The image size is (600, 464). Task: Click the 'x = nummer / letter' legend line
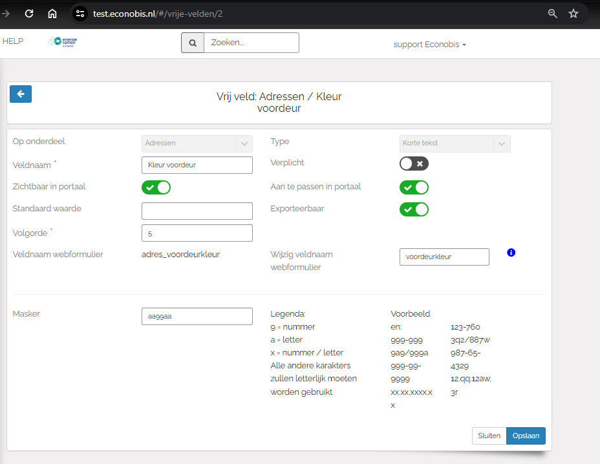point(307,353)
